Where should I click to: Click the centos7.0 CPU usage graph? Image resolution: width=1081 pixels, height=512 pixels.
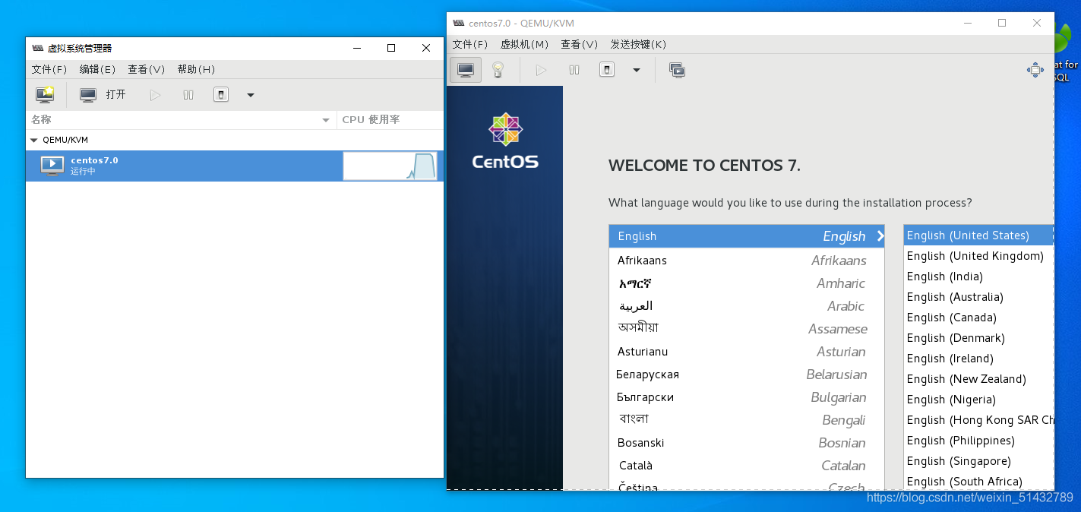pyautogui.click(x=390, y=166)
